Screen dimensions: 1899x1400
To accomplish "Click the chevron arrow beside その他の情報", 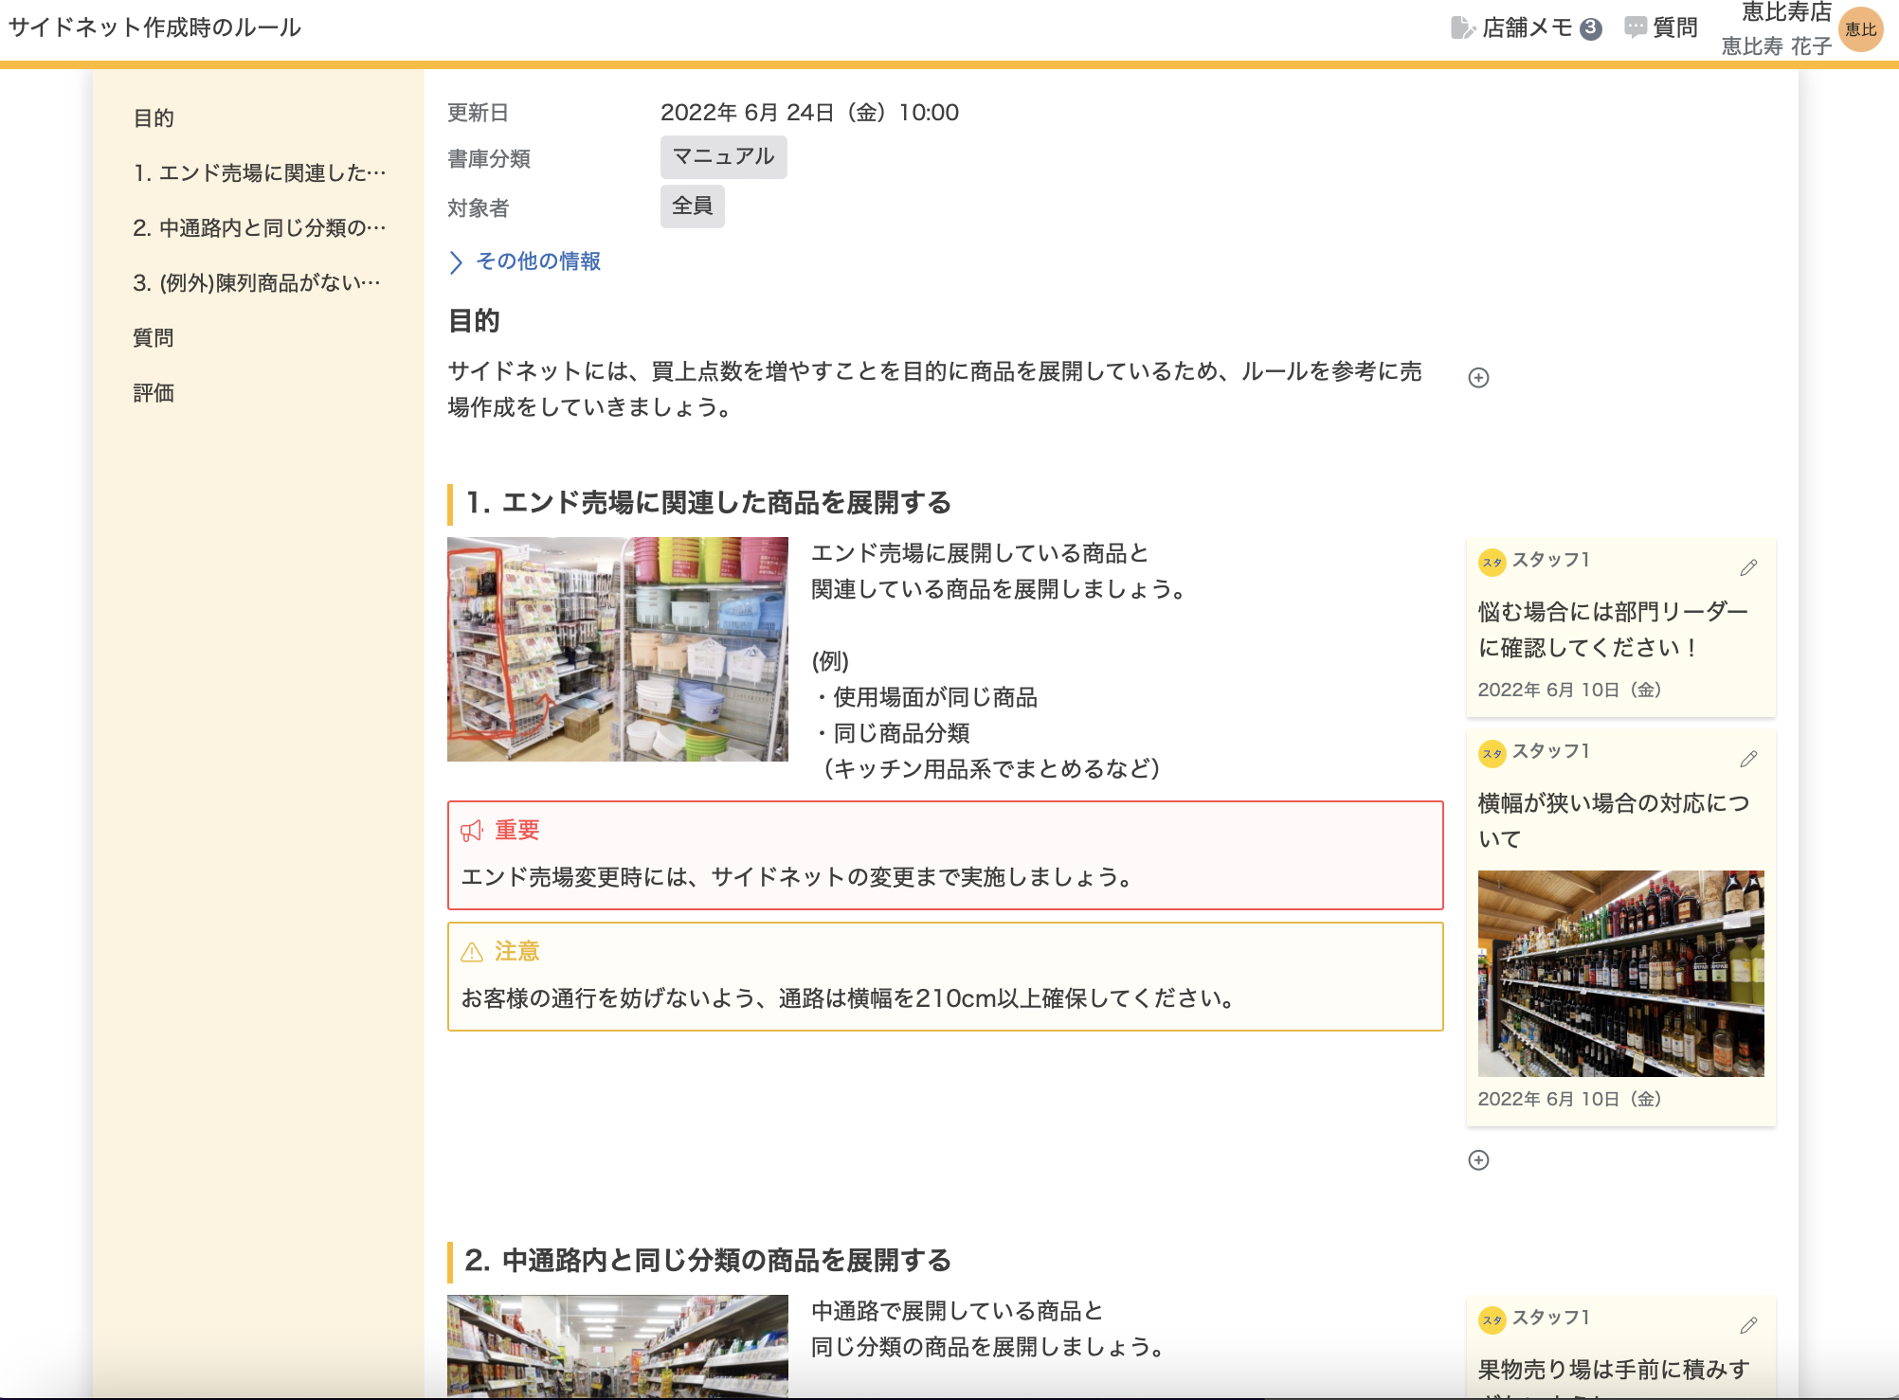I will [456, 262].
